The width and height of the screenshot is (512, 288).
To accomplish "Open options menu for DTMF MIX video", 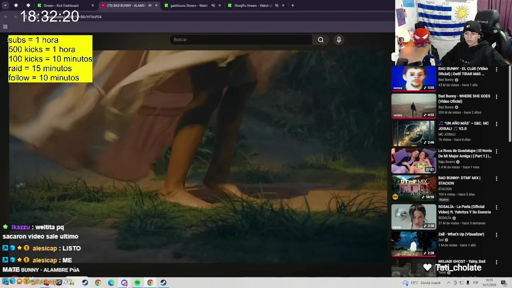I will tap(496, 179).
